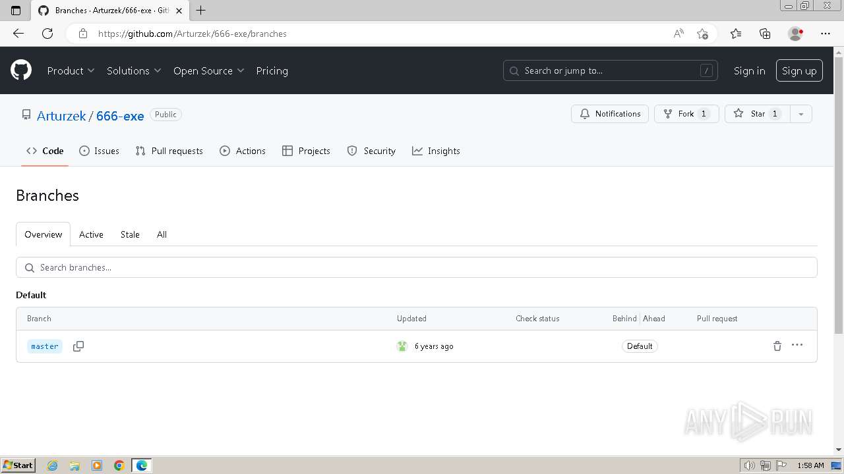Switch to Stale branches tab
This screenshot has height=474, width=844.
(130, 234)
